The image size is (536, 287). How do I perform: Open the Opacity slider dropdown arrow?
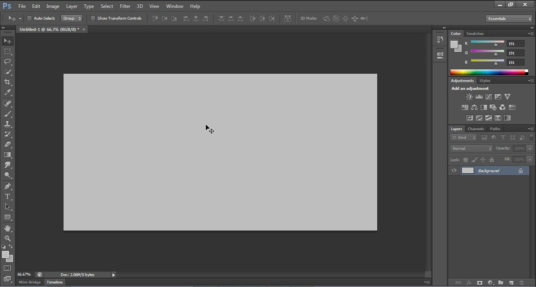[x=530, y=149]
